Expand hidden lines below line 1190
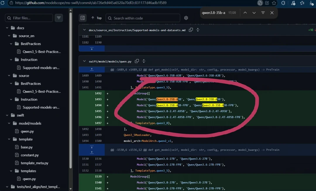Image resolution: width=316 pixels, height=191 pixels. coord(92,48)
